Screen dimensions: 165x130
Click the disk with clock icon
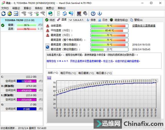point(30,14)
